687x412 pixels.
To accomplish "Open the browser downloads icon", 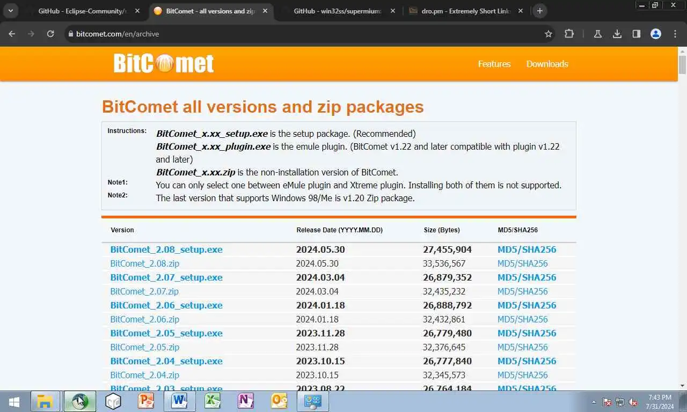I will click(x=617, y=34).
